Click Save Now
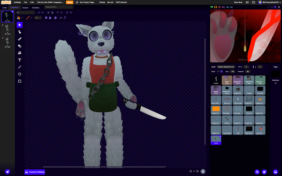 pos(238,2)
